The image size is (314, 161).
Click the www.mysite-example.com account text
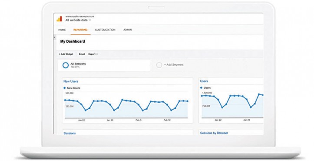click(x=79, y=17)
